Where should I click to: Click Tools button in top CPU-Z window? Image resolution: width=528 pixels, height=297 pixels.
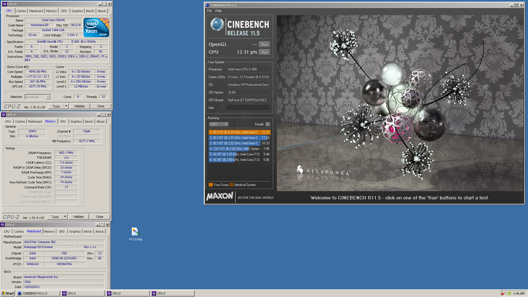[x=56, y=106]
